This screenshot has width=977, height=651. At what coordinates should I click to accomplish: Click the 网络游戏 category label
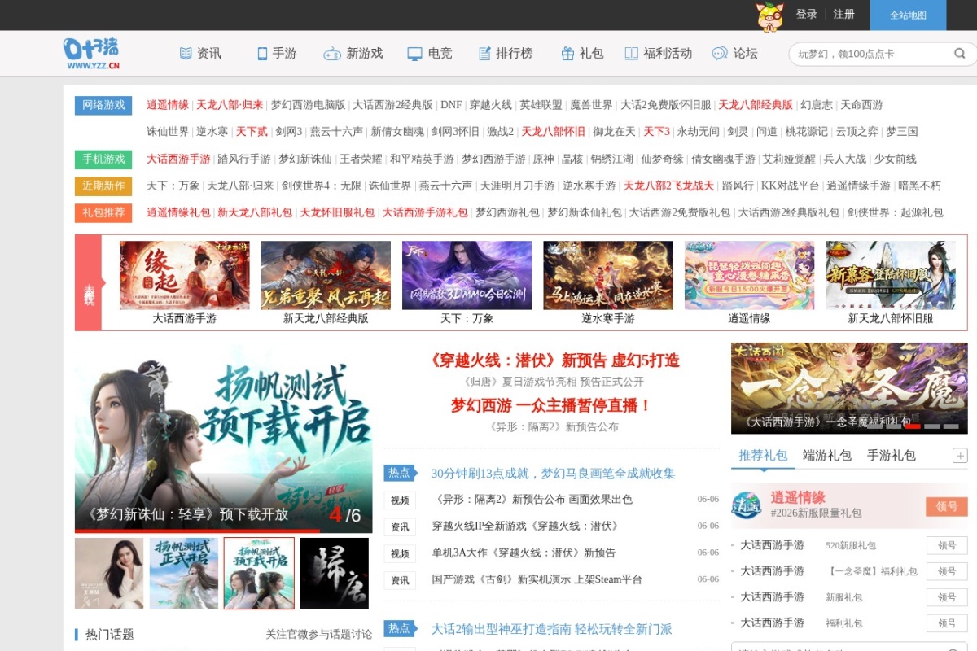point(103,105)
